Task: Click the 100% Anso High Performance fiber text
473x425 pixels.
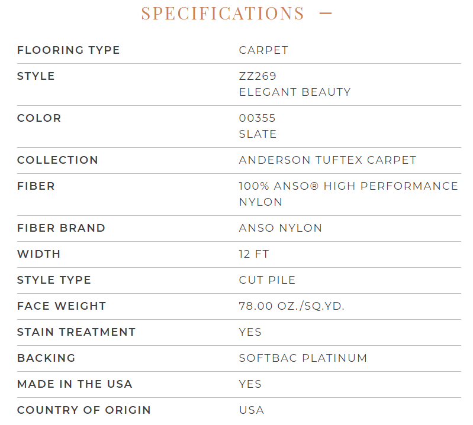Action: pyautogui.click(x=348, y=186)
